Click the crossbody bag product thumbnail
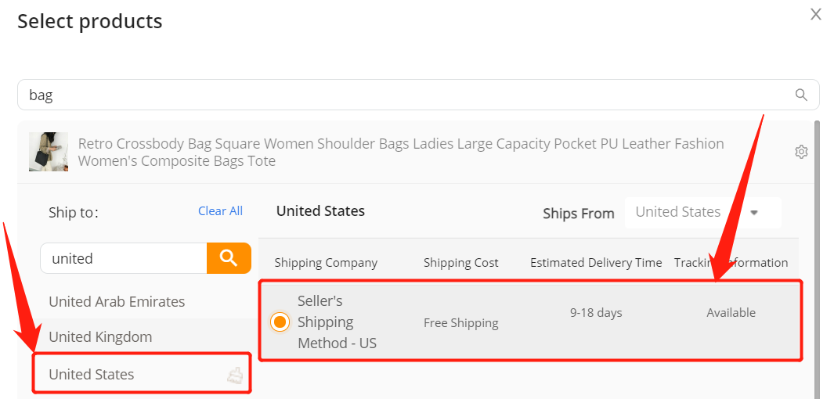Screen dimensions: 834x399 click(x=49, y=152)
